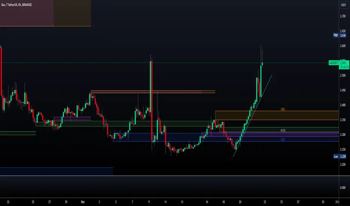The width and height of the screenshot is (350, 206).
Task: Click the Gas / TetherUS, 4h, BINANCE chart title
Action: 16,4
